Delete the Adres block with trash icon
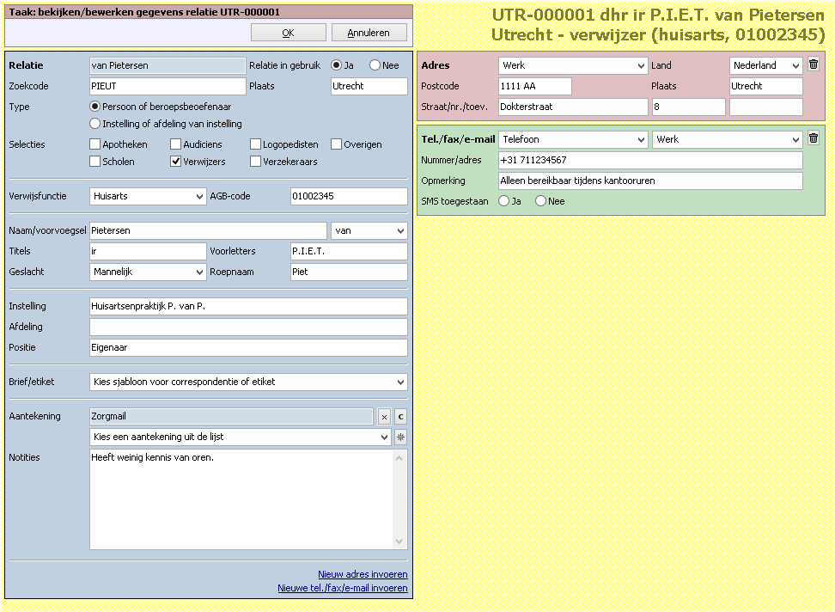 tap(814, 65)
